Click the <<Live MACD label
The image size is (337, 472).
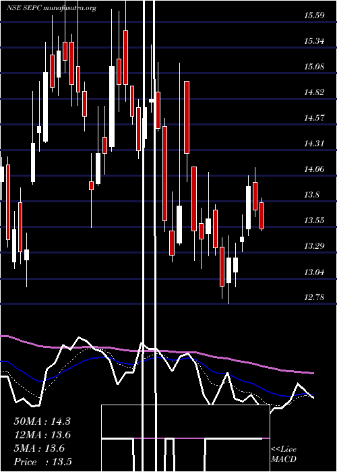(x=284, y=454)
